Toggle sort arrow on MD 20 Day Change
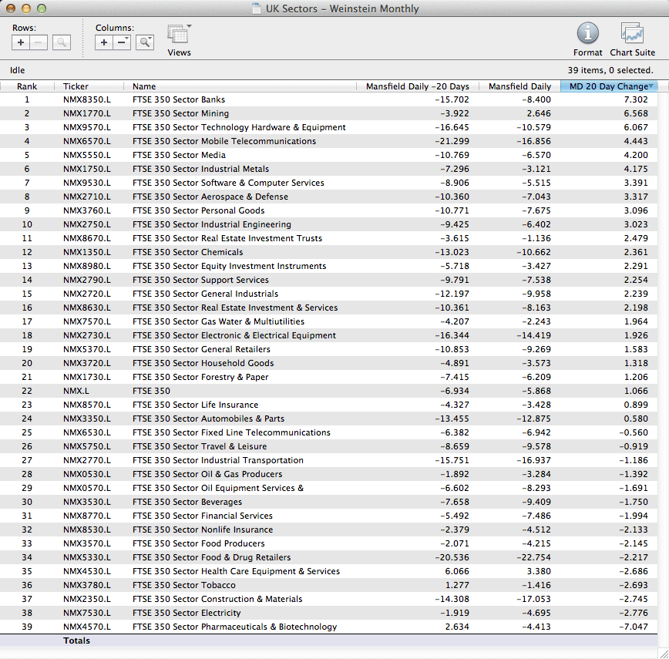Image resolution: width=669 pixels, height=659 pixels. (x=651, y=86)
